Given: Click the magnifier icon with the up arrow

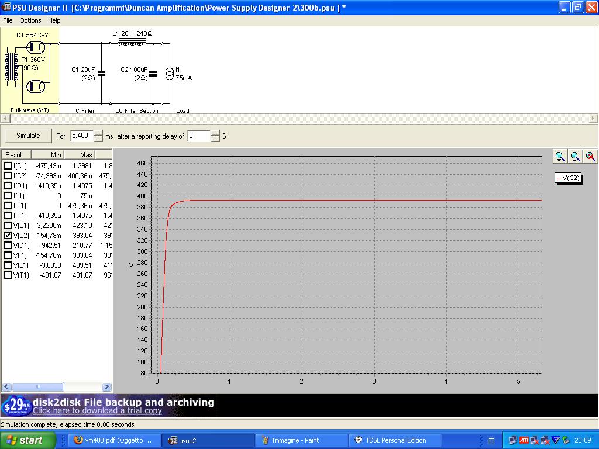Looking at the screenshot, I should point(576,157).
